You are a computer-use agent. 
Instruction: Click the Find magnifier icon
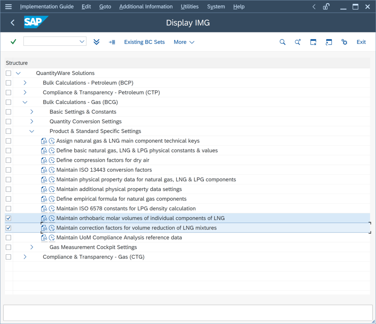[x=282, y=42]
